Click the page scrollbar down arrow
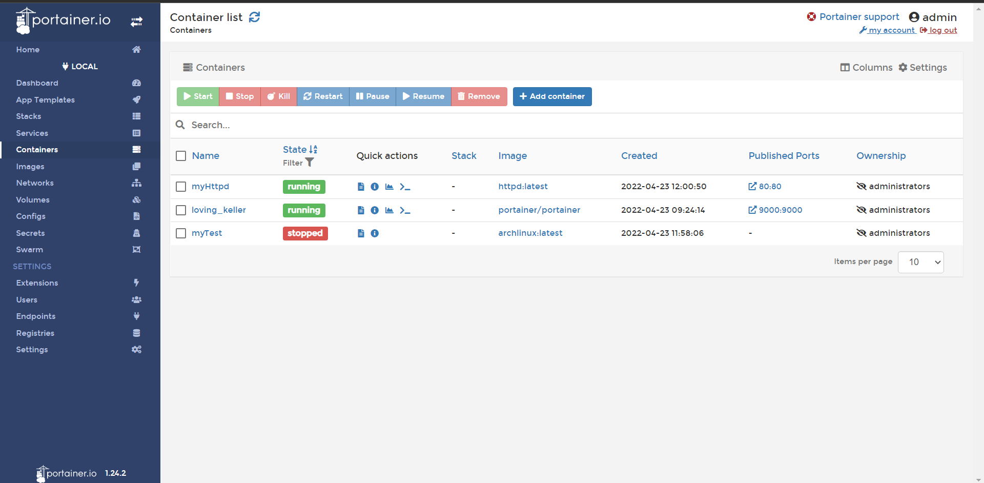The height and width of the screenshot is (483, 984). tap(979, 479)
